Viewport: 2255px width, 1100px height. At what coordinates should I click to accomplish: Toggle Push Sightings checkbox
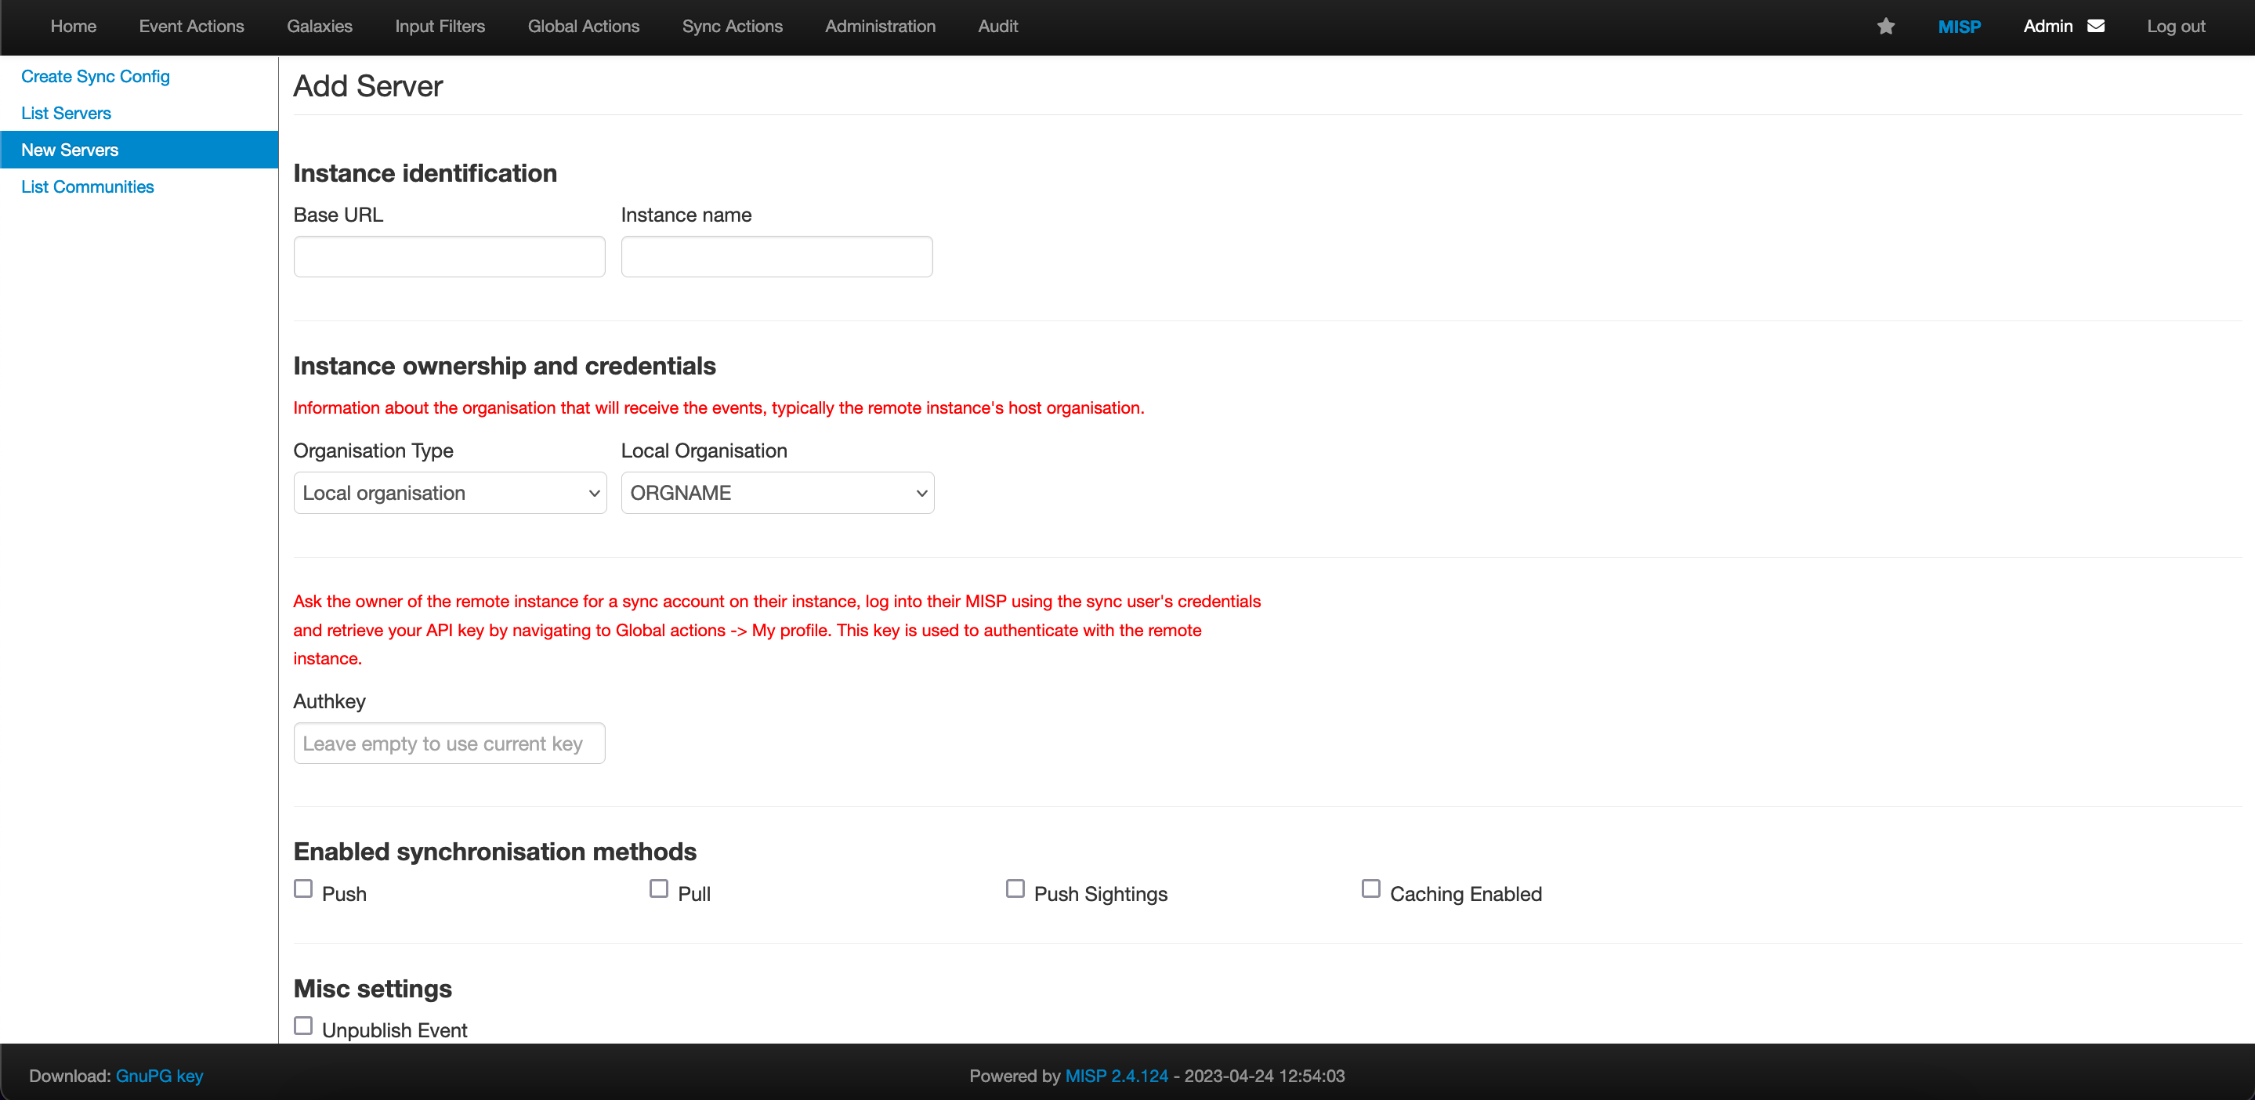(1015, 888)
